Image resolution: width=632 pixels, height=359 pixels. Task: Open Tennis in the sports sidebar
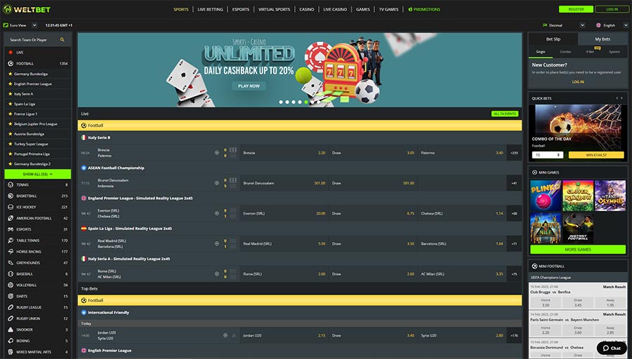37,184
